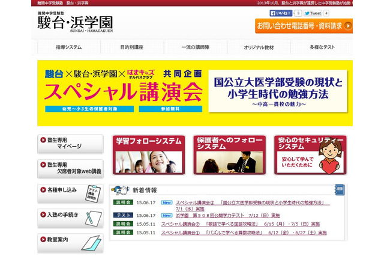Open the オリジナル教材 menu
The image size is (384, 256).
259,47
